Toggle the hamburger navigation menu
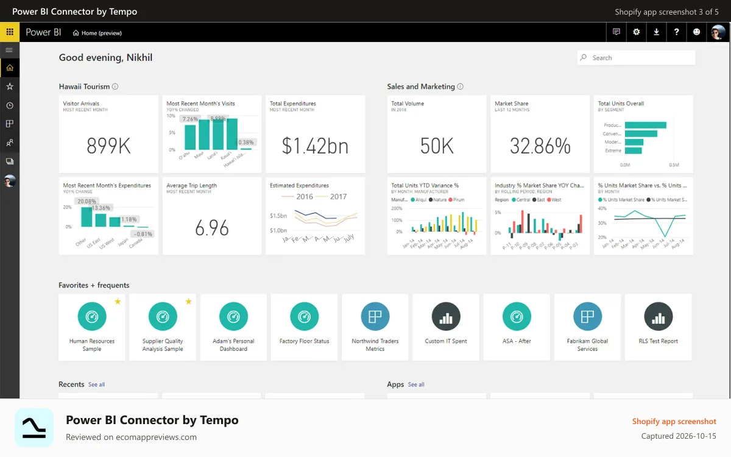Screen dimensions: 731x457 pyautogui.click(x=9, y=49)
